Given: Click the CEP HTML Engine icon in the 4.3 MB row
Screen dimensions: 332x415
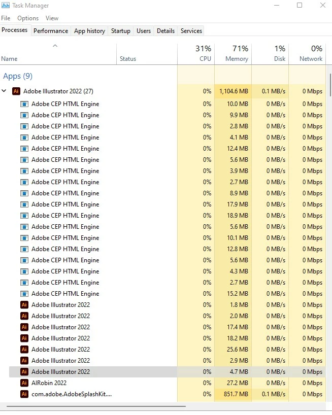Looking at the screenshot, I should click(x=24, y=271).
